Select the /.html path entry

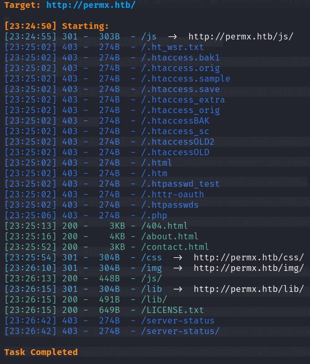point(157,163)
